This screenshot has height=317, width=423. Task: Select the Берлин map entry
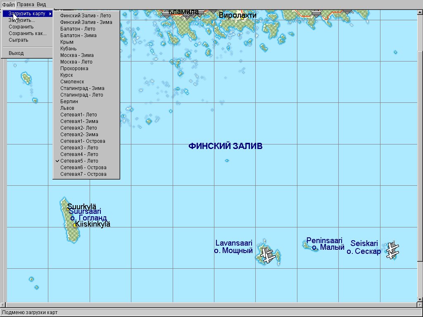69,102
